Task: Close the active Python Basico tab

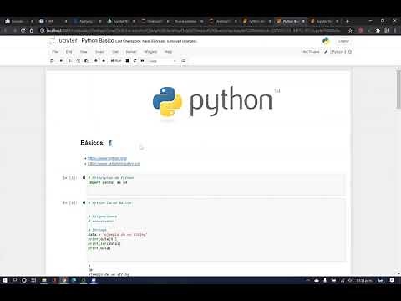Action: (x=303, y=21)
